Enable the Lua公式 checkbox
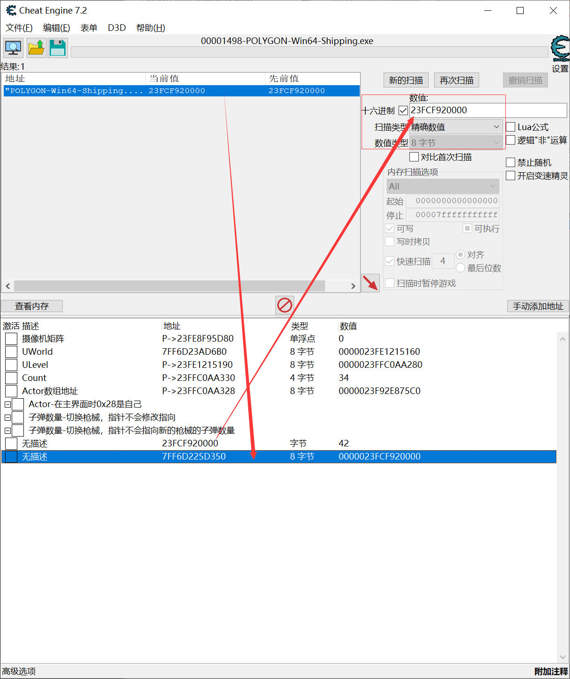Viewport: 570px width, 679px height. tap(511, 127)
